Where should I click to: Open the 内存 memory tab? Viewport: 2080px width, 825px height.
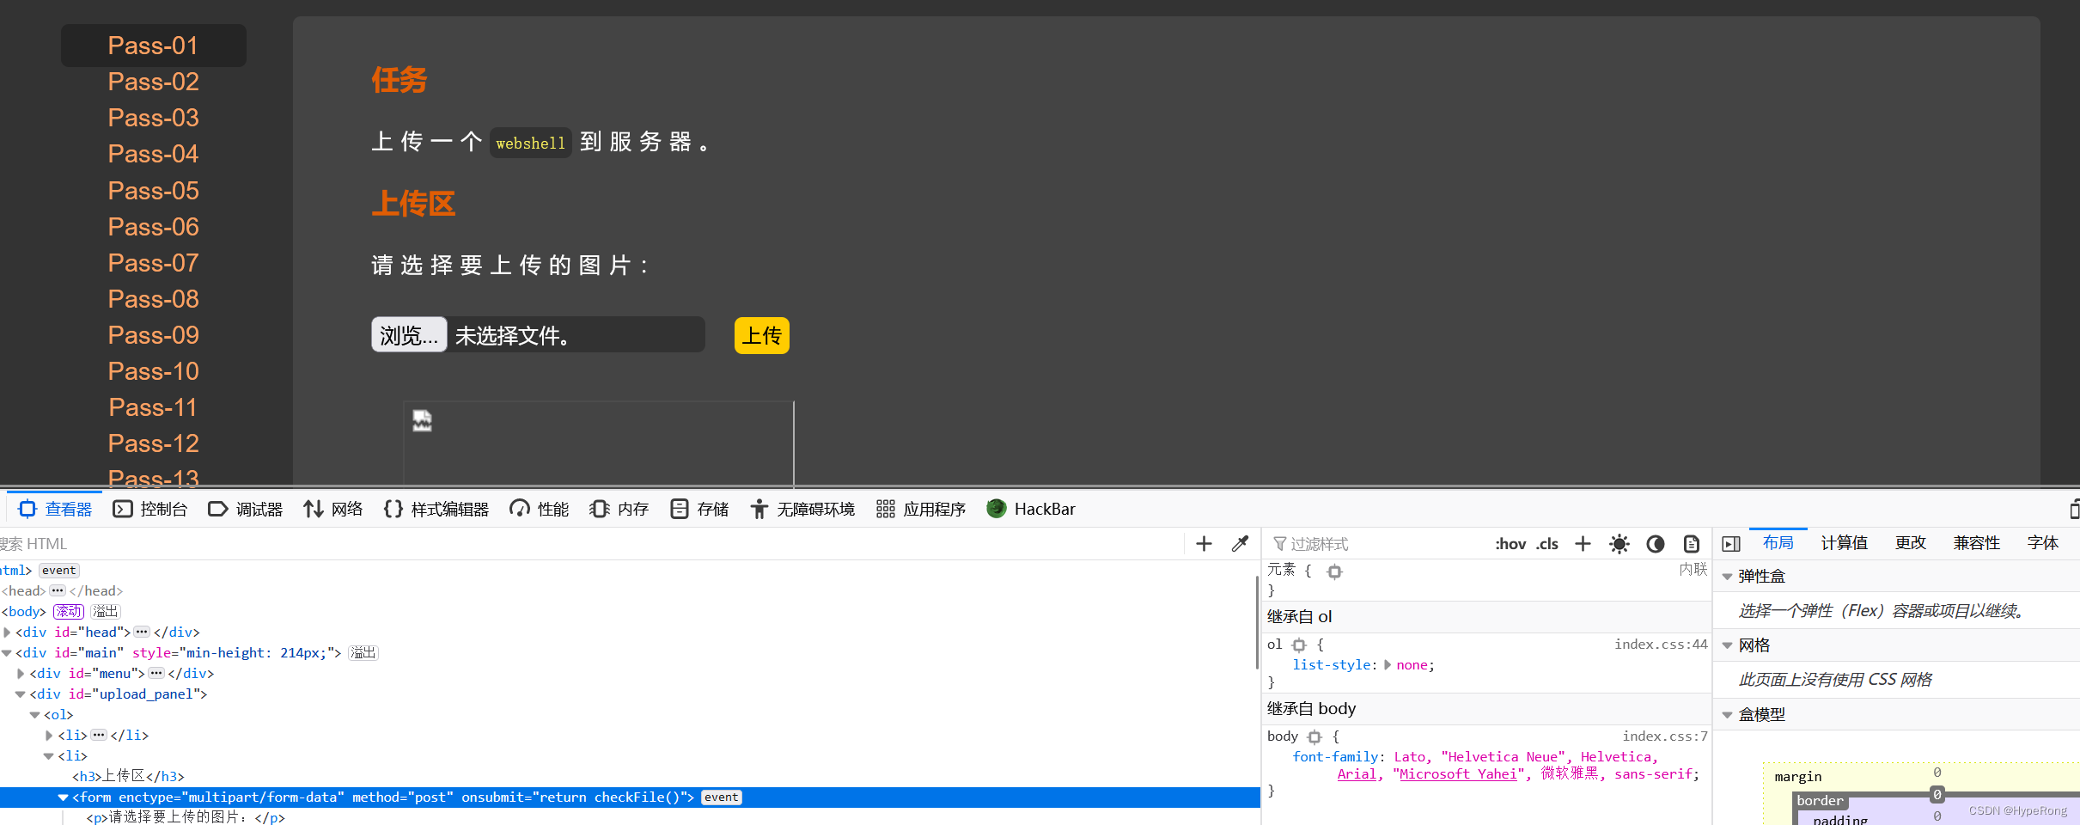point(619,509)
